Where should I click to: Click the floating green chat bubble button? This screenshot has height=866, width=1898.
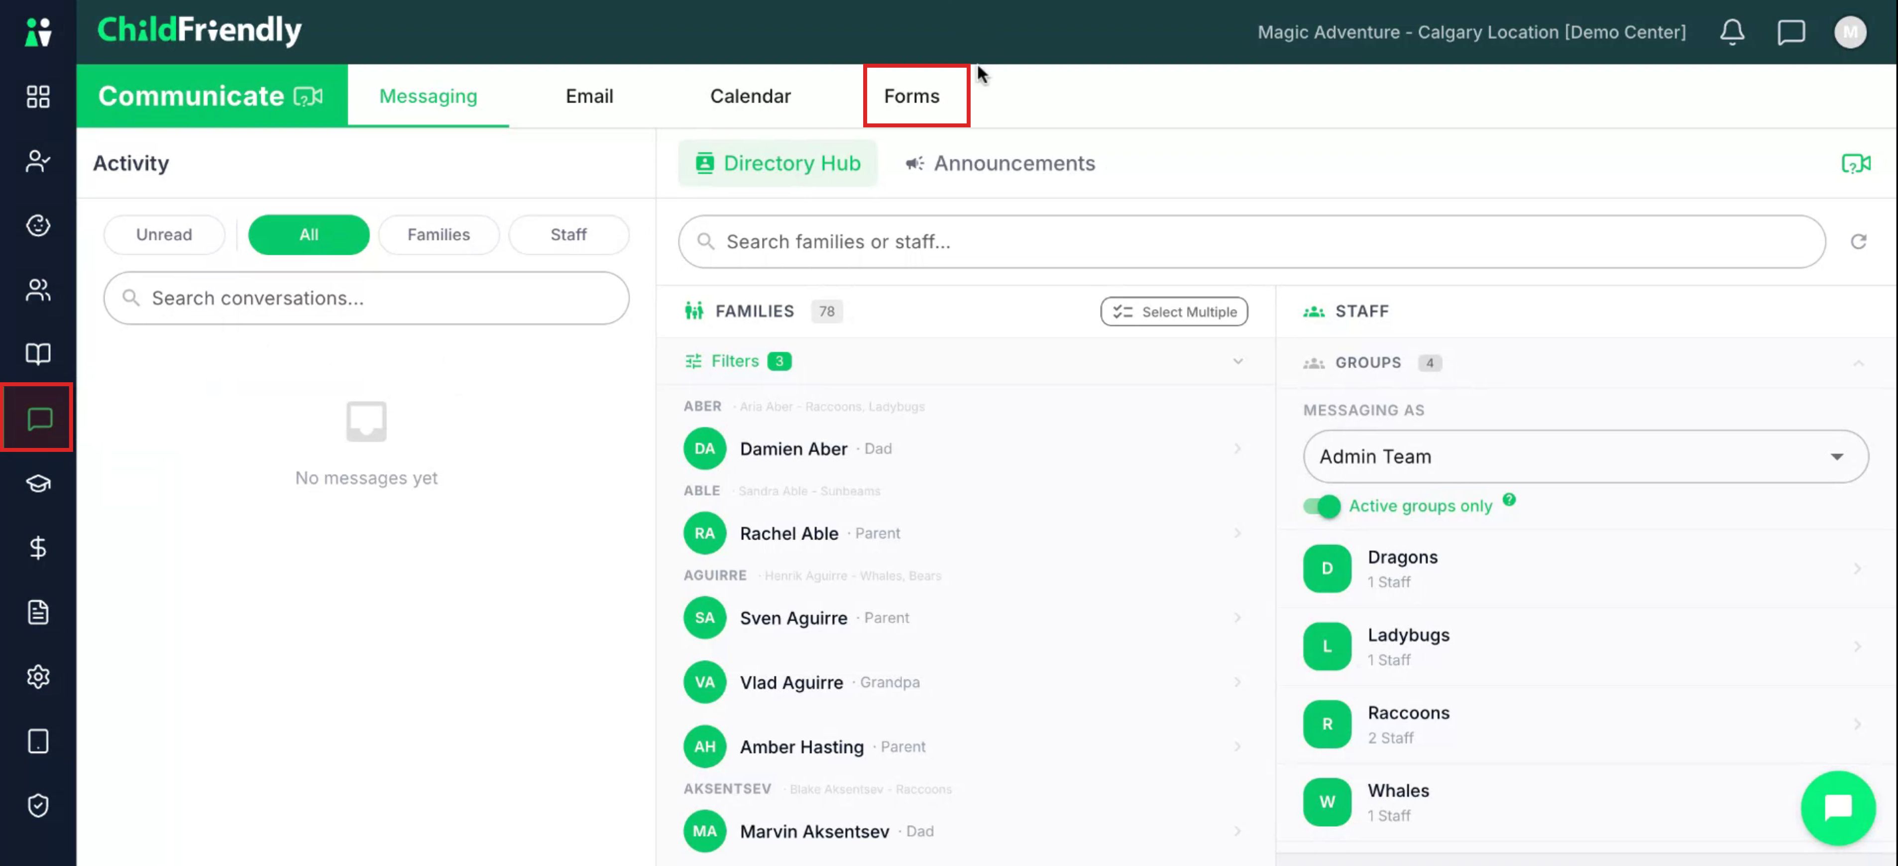pos(1838,807)
